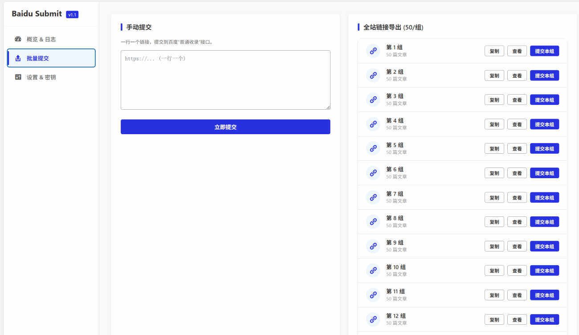Focus the manual URL submission textarea
The width and height of the screenshot is (579, 335).
pos(225,80)
